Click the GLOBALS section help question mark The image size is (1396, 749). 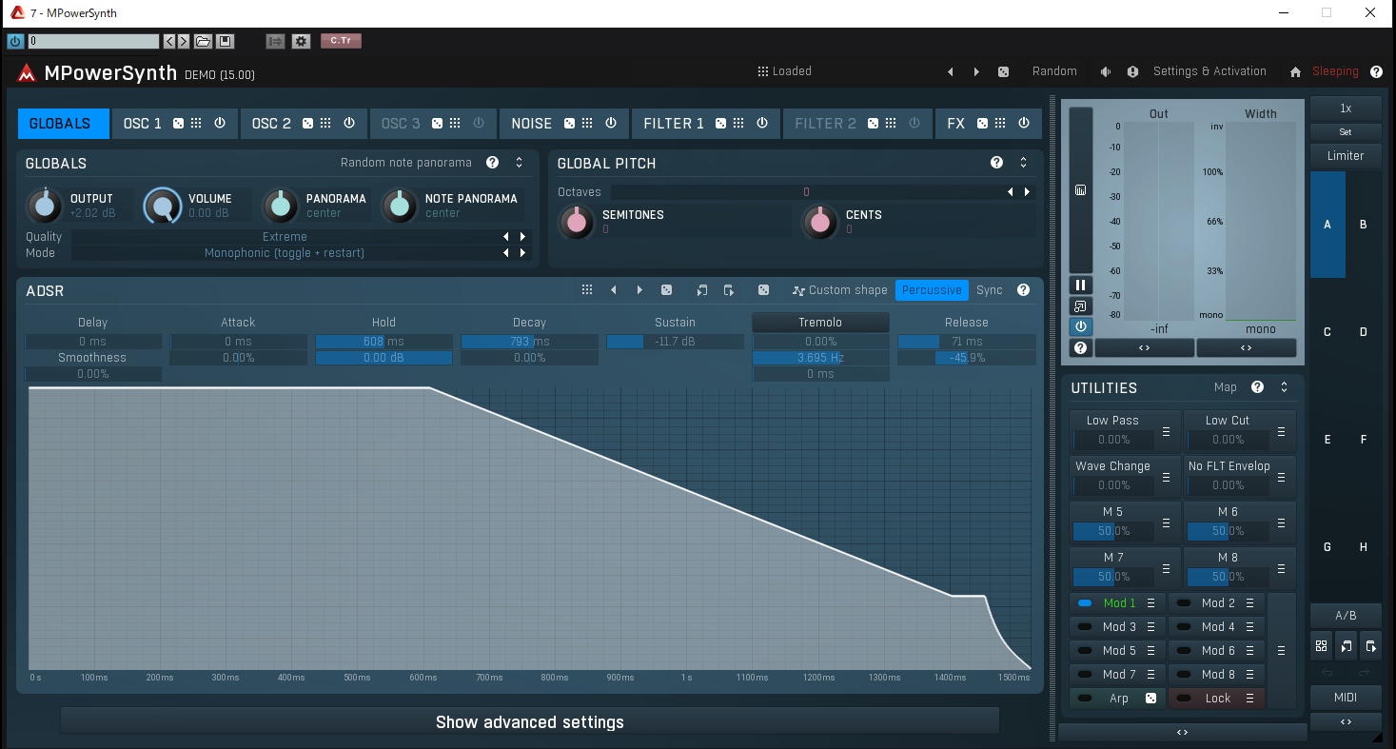click(492, 163)
